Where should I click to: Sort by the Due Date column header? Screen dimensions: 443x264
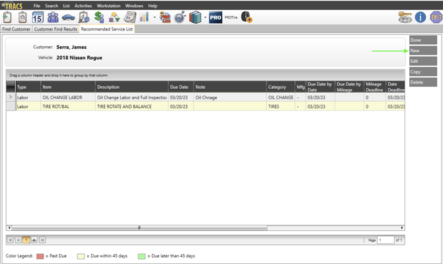(181, 87)
